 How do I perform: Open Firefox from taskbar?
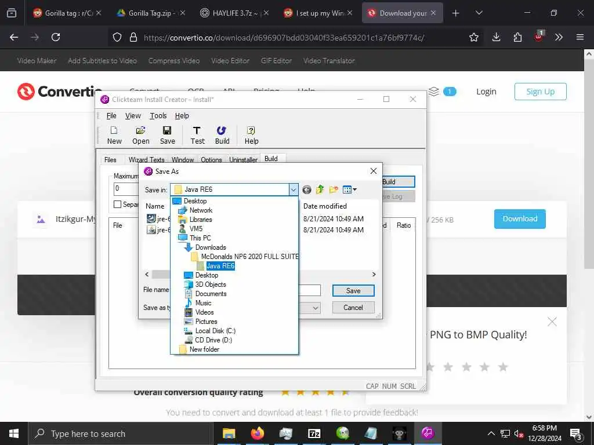pos(257,433)
